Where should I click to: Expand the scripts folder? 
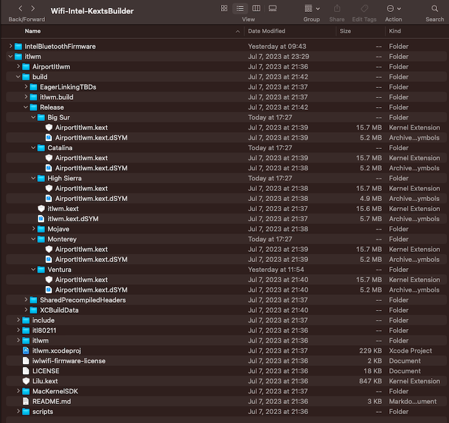click(19, 411)
